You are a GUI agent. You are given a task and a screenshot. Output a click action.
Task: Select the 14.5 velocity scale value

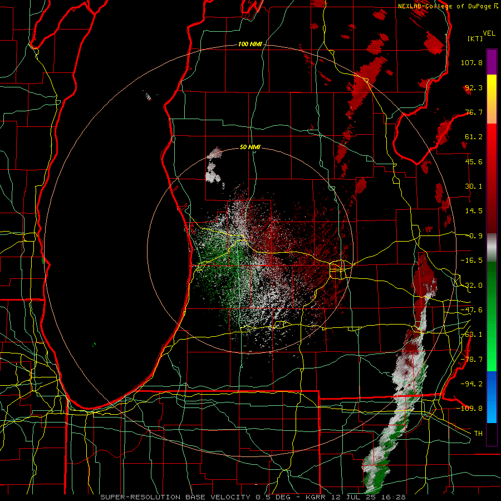pyautogui.click(x=474, y=211)
